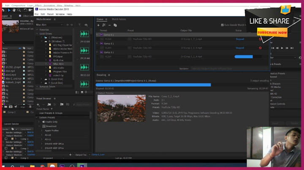This screenshot has height=170, width=304.
Task: Click the Media Browser thumbnail size slider
Action: pyautogui.click(x=86, y=92)
